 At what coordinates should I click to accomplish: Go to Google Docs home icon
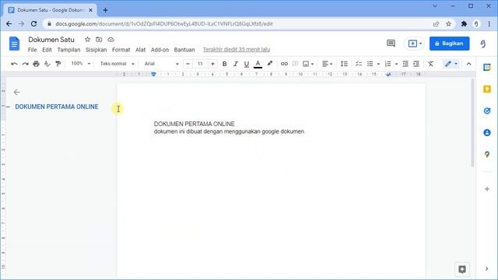click(x=14, y=44)
